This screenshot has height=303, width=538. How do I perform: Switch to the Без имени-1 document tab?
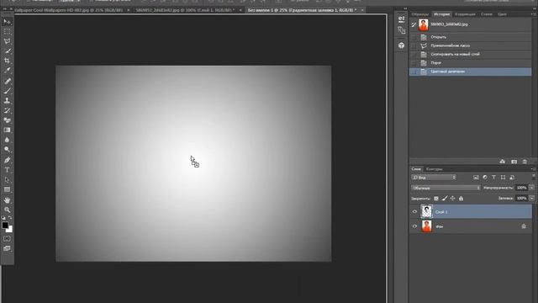[x=302, y=10]
